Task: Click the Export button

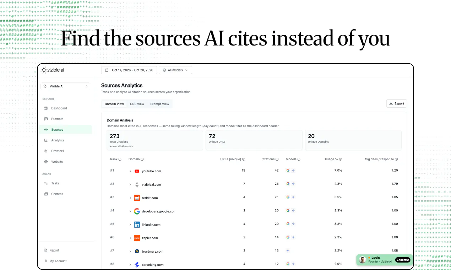Action: [x=397, y=103]
